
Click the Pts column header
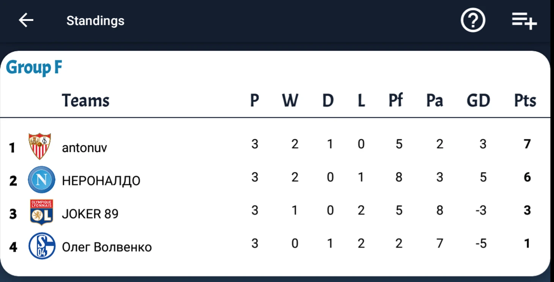click(x=525, y=101)
